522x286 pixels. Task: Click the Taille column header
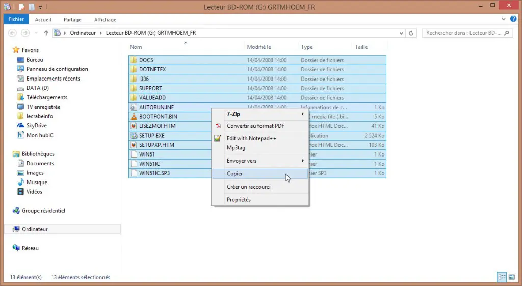tap(361, 47)
